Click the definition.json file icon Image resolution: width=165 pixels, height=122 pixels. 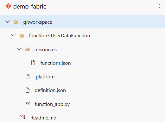[28, 90]
